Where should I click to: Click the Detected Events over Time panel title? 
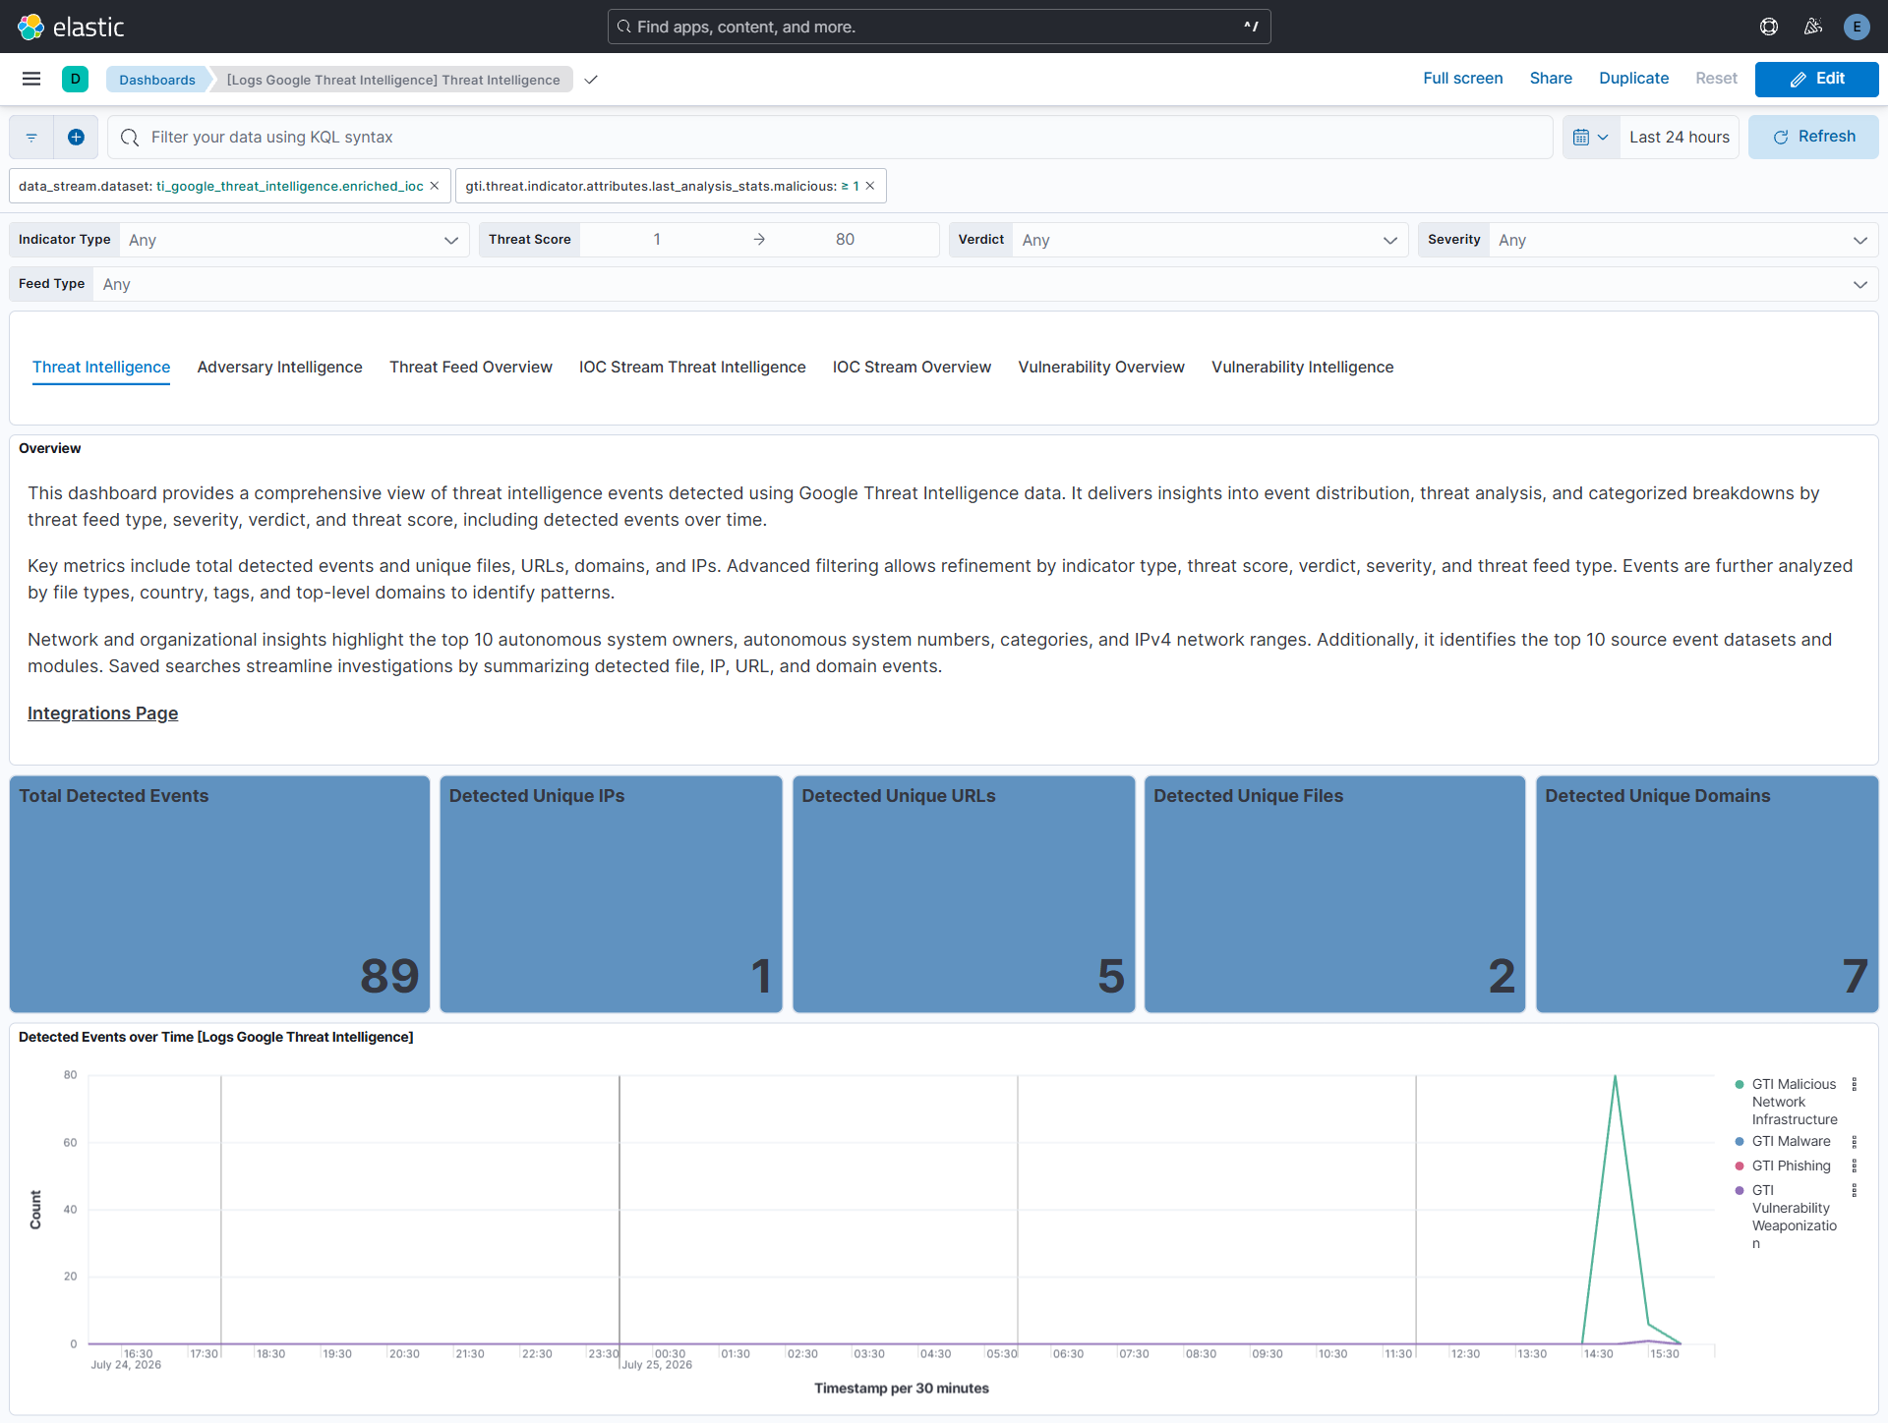pyautogui.click(x=215, y=1037)
